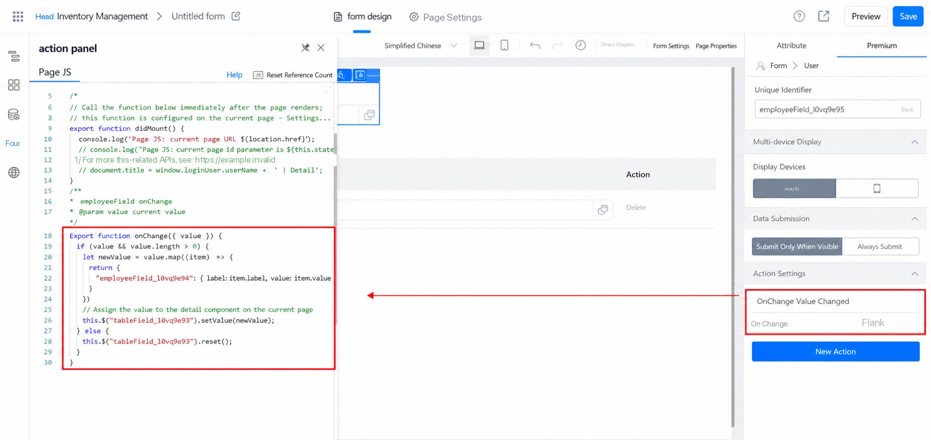Click the undo arrow icon
This screenshot has width=931, height=440.
point(535,46)
